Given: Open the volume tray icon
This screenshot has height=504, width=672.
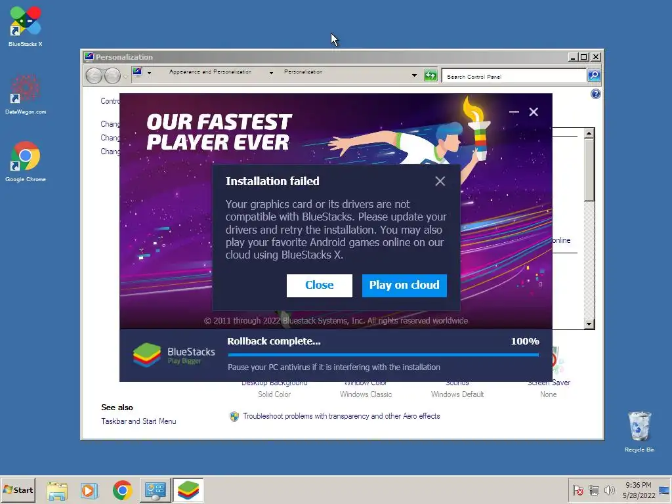Looking at the screenshot, I should pyautogui.click(x=609, y=490).
